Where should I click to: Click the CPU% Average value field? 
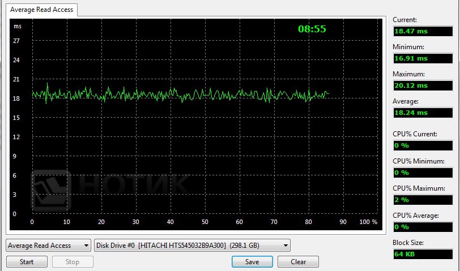click(x=423, y=227)
